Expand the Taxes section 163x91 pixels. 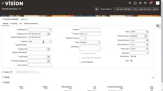pyautogui.click(x=3, y=77)
